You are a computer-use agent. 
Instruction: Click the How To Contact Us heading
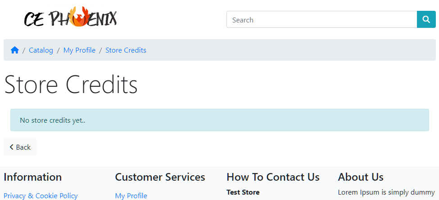273,177
